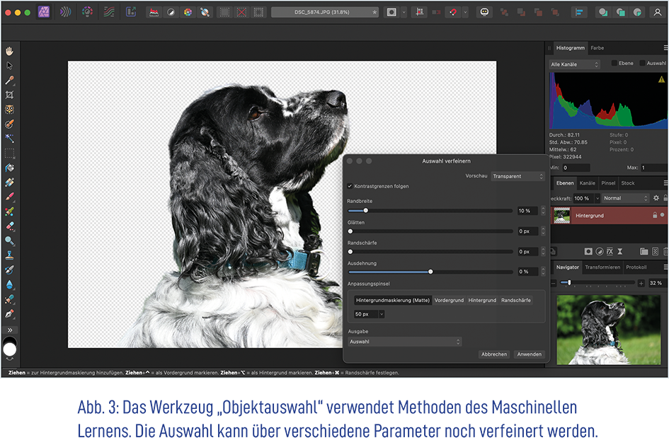Select the Hand (view) tool
The height and width of the screenshot is (445, 669).
[x=10, y=51]
